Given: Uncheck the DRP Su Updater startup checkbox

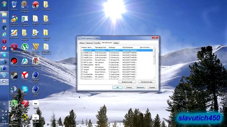Looking at the screenshot, I should 82,62.
